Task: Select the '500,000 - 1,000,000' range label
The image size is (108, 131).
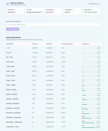Action: click(12, 94)
